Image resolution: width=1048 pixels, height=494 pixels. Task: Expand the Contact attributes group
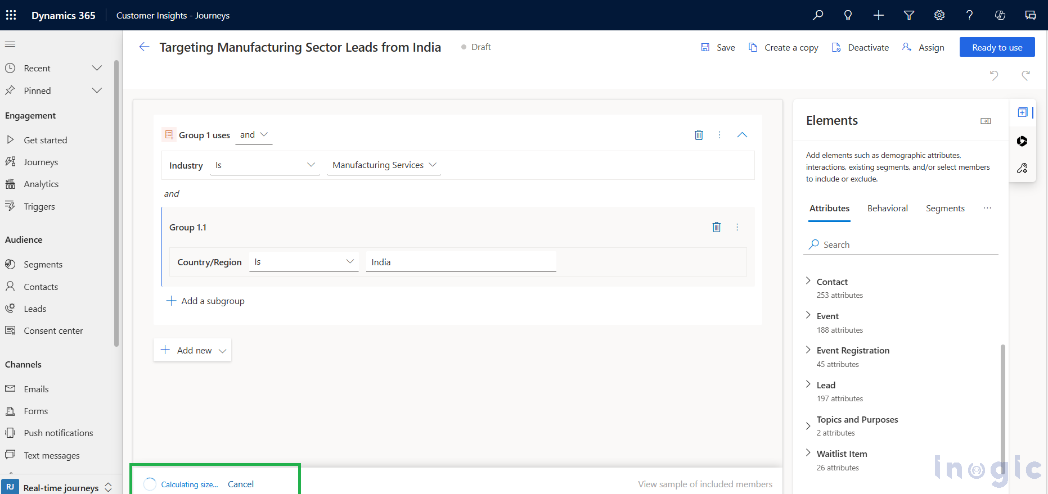808,281
